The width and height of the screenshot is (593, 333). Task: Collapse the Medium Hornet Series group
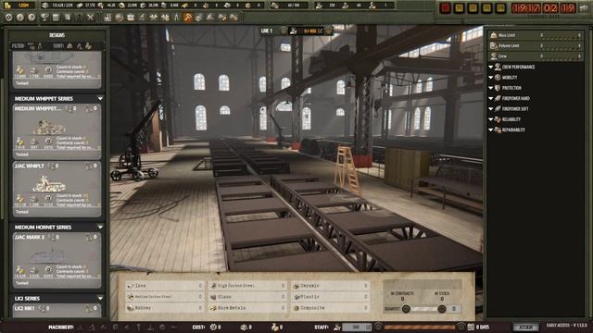100,228
